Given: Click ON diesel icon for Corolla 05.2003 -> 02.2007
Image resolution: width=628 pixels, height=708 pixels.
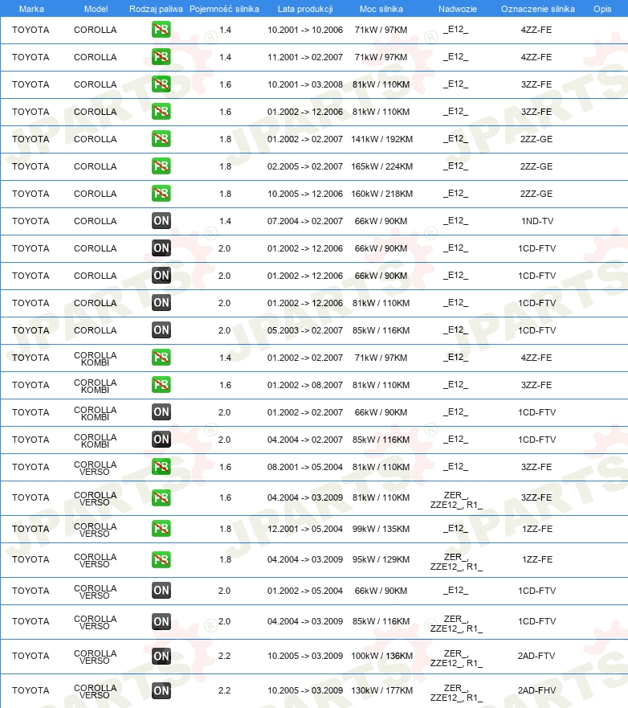Looking at the screenshot, I should 161,330.
